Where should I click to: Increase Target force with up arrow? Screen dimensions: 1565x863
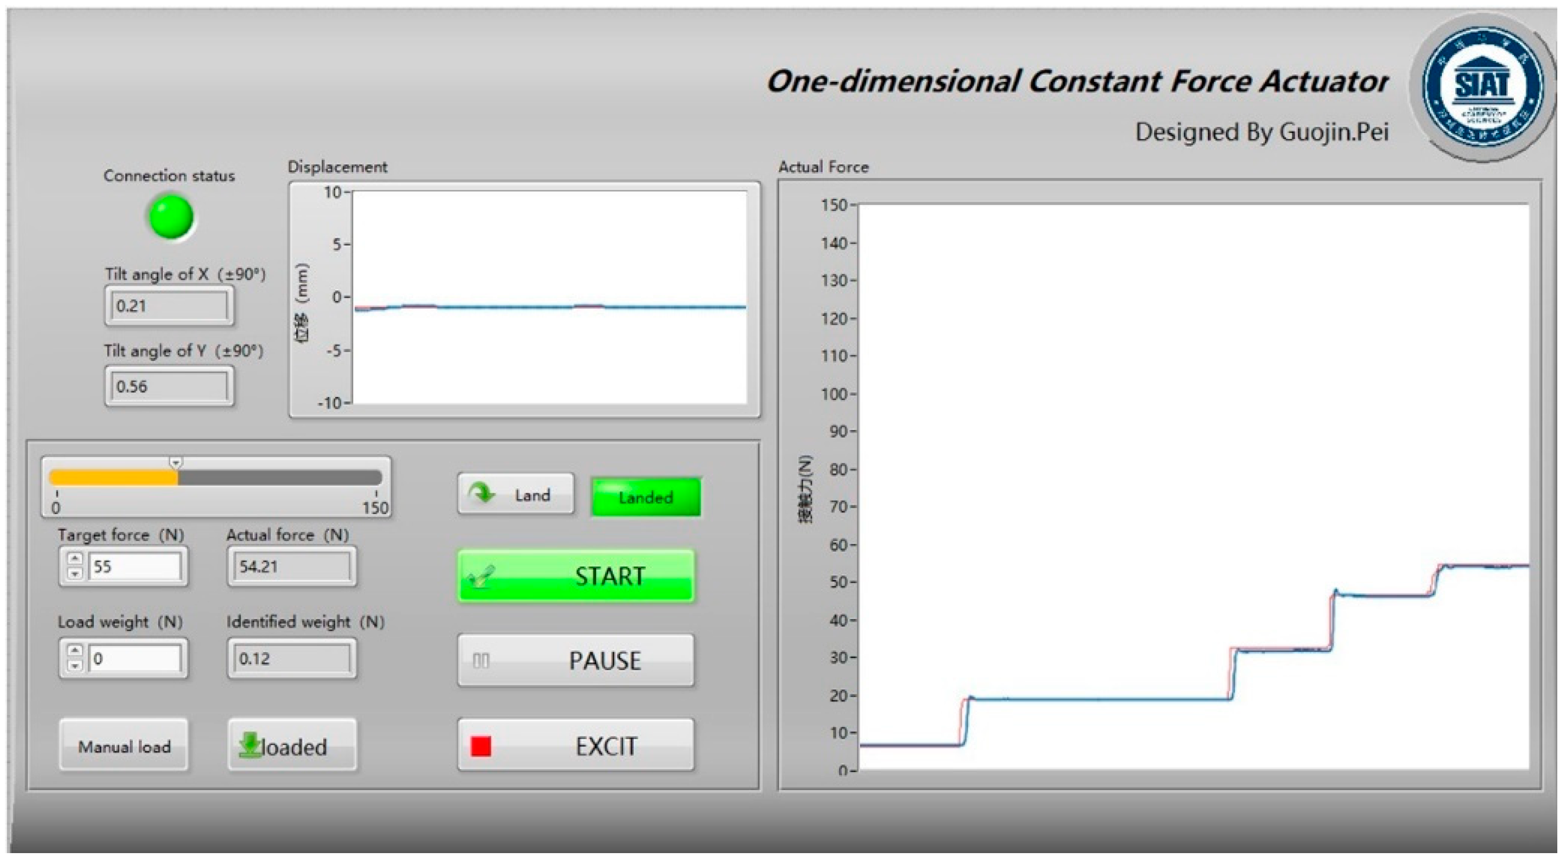pos(75,558)
